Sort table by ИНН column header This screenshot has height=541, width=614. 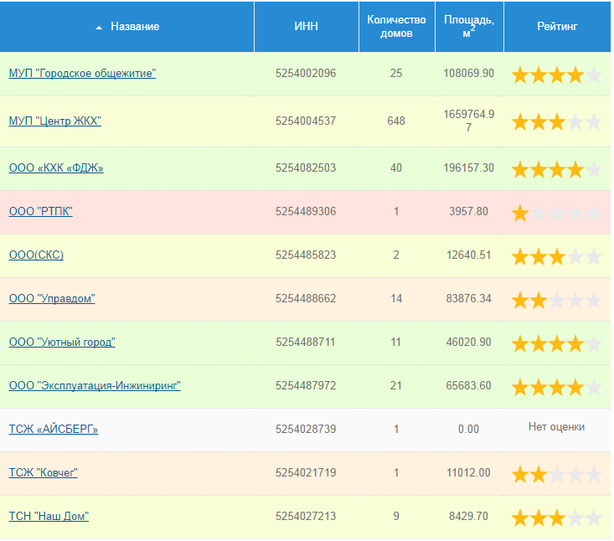click(306, 27)
